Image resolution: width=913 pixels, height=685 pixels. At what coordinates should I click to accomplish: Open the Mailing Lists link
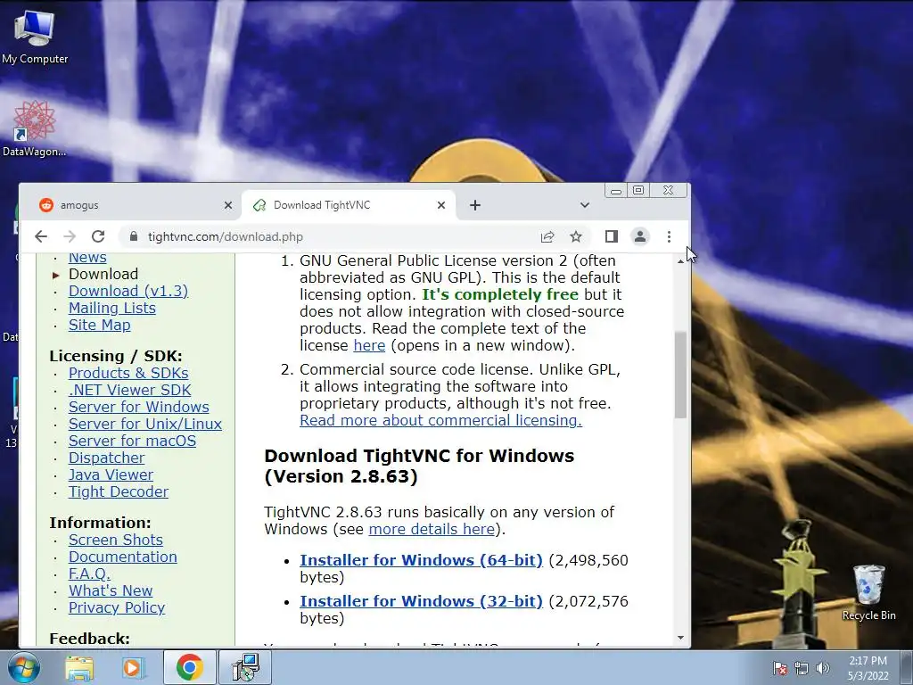click(x=111, y=308)
